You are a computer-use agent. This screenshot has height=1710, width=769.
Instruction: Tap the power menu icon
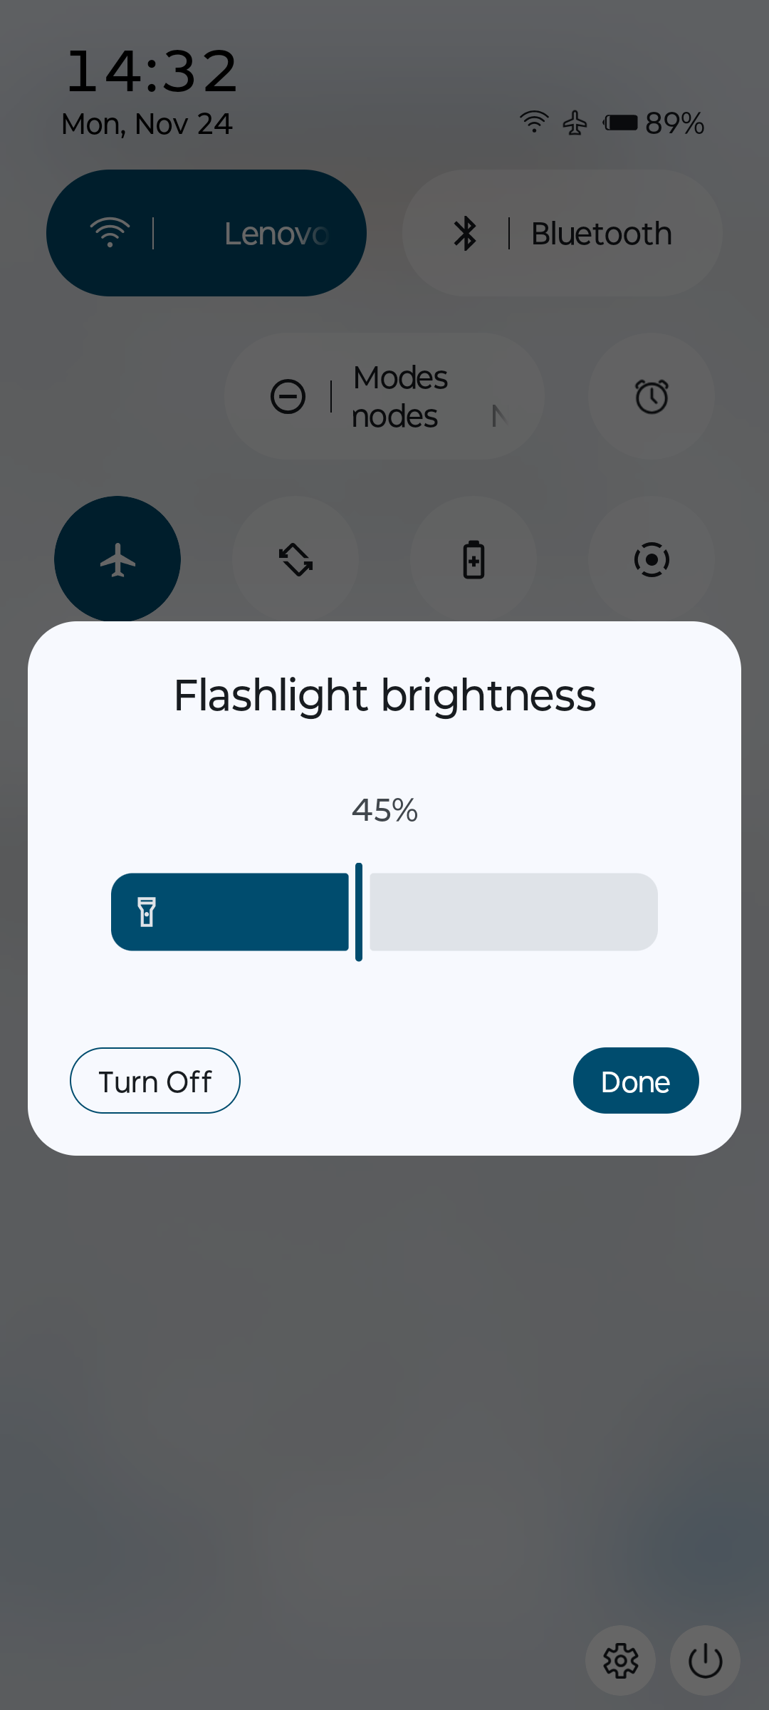coord(705,1661)
